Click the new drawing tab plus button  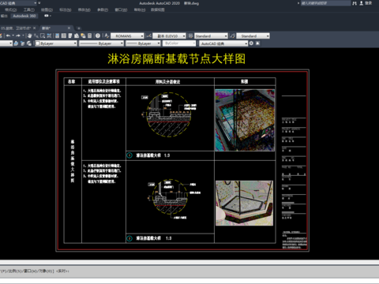[x=78, y=28]
